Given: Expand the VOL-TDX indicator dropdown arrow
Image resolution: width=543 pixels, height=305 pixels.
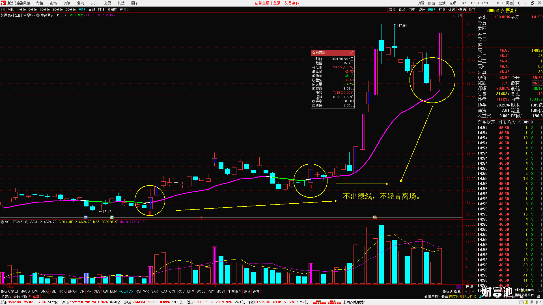Looking at the screenshot, I should pos(2,222).
